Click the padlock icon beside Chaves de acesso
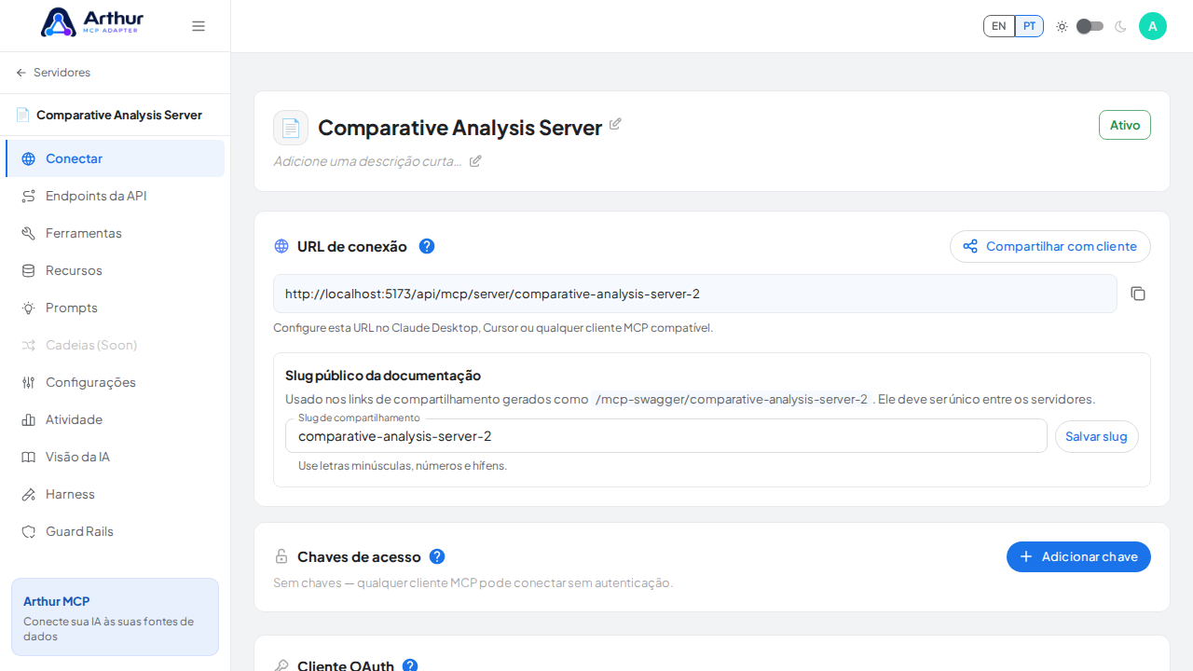The width and height of the screenshot is (1193, 671). [281, 556]
